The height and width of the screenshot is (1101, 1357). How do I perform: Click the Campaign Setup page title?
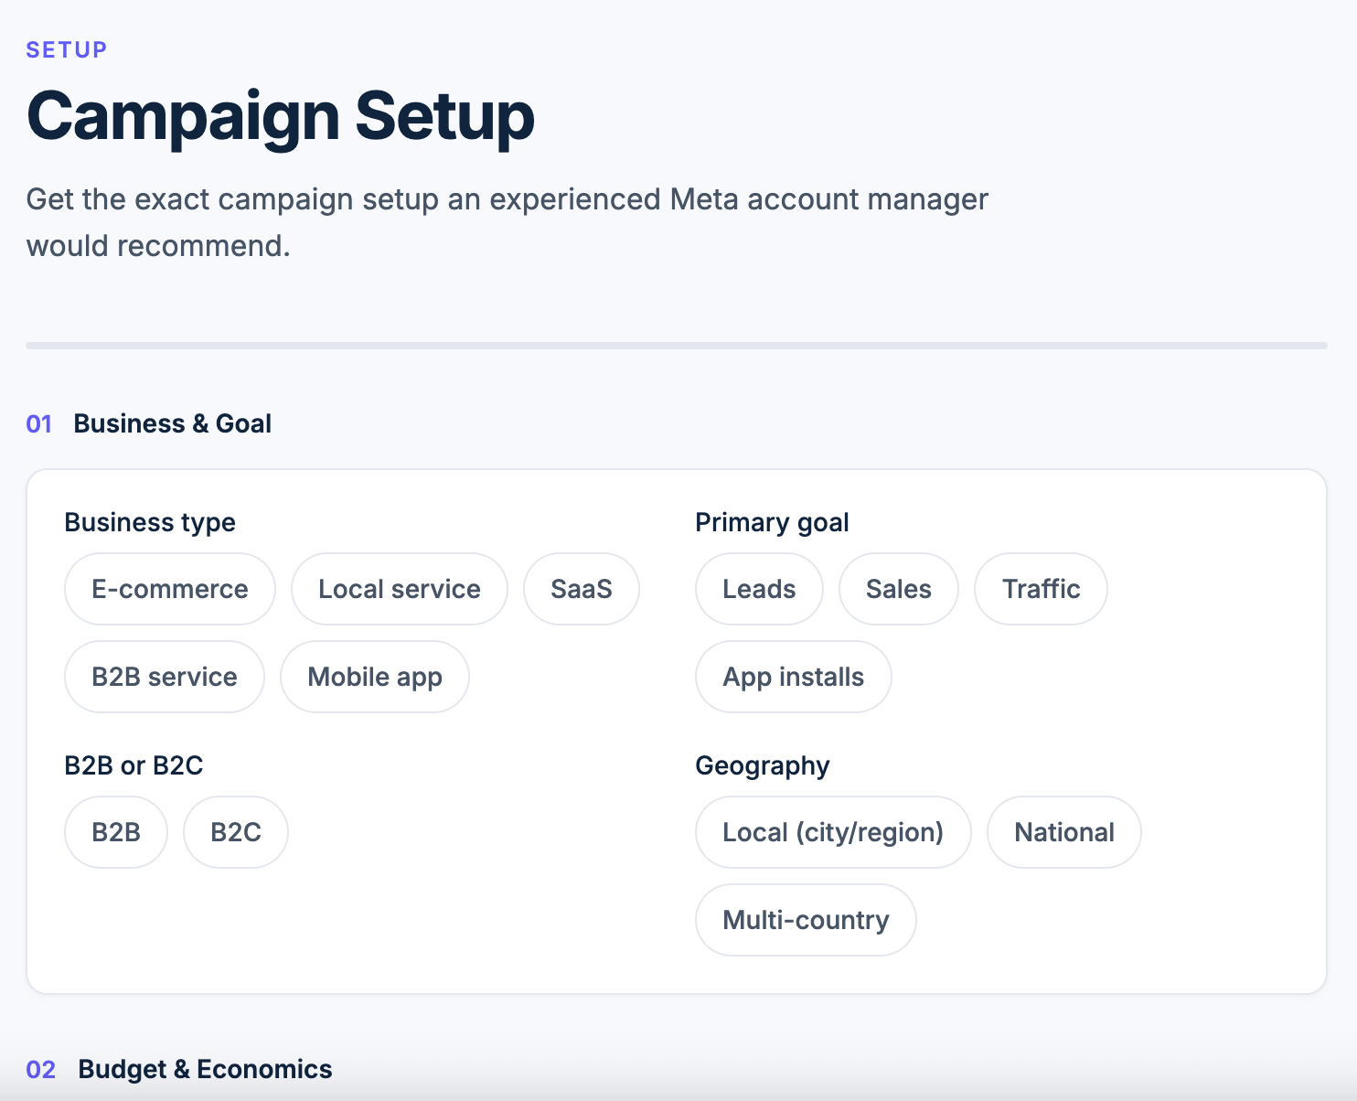pos(281,116)
